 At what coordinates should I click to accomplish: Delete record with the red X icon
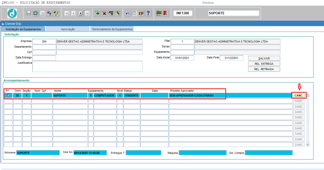(x=104, y=13)
